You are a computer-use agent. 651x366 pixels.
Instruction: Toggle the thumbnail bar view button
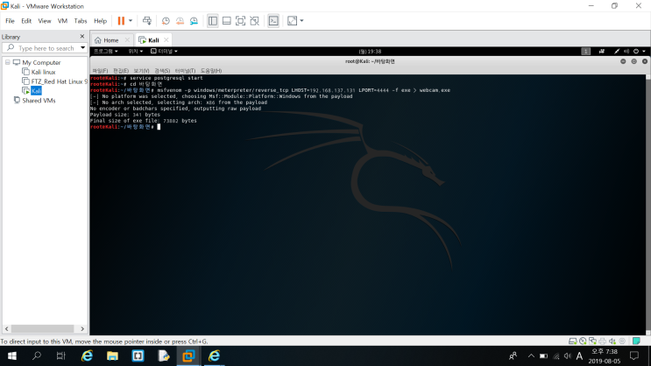pos(227,21)
